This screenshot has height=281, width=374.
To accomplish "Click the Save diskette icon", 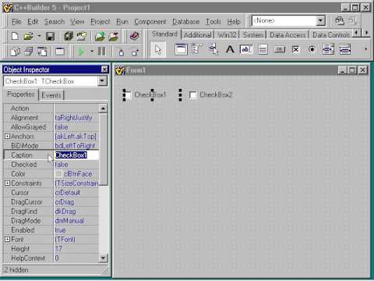I will 50,36.
